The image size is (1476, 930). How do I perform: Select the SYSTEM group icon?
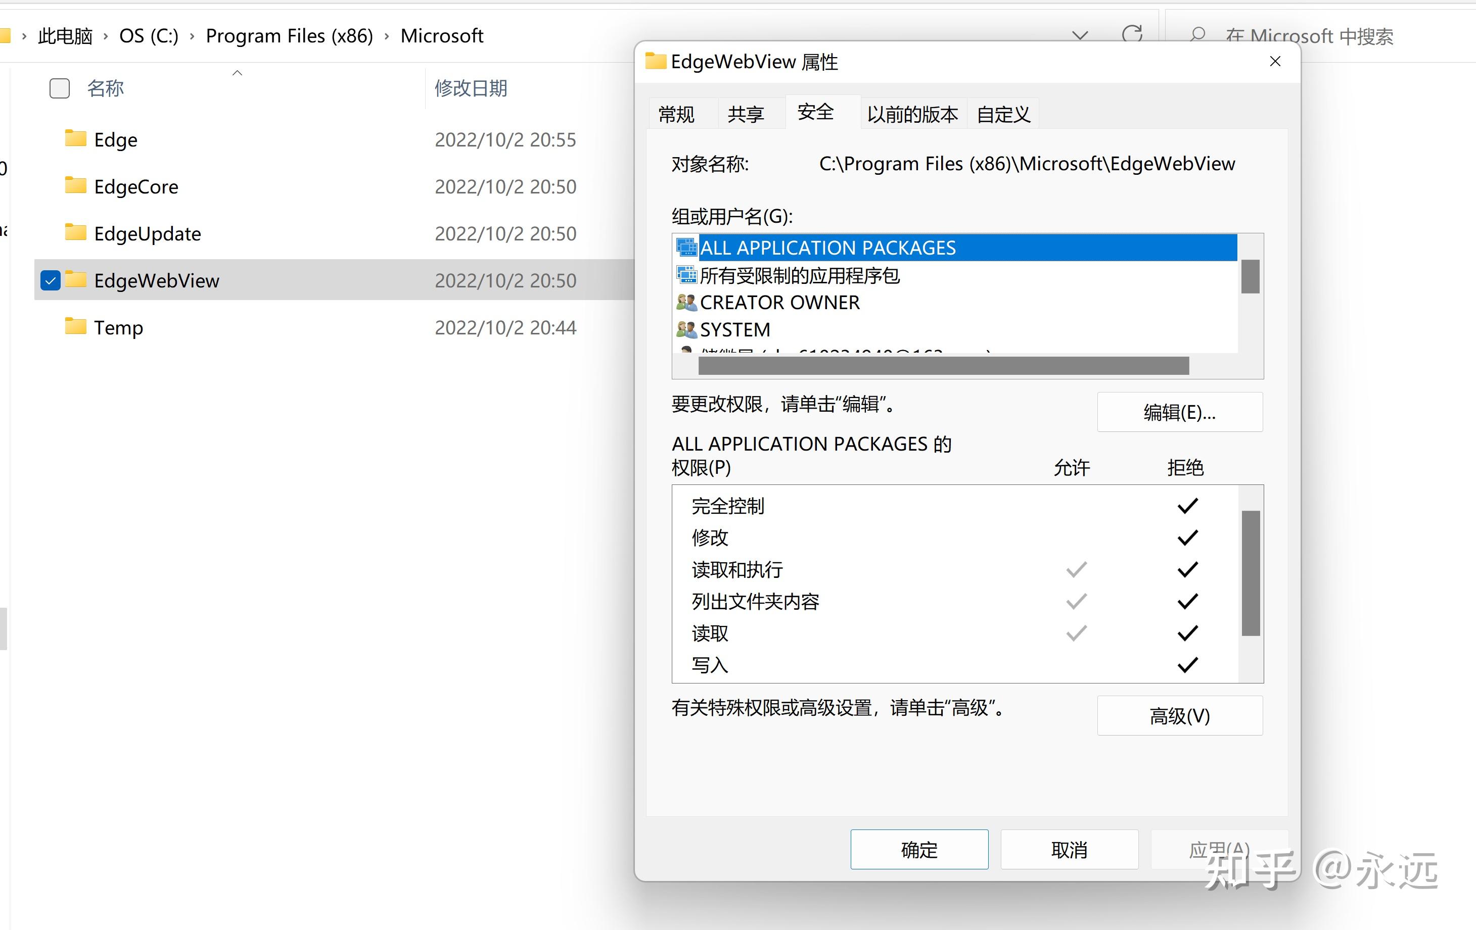685,328
